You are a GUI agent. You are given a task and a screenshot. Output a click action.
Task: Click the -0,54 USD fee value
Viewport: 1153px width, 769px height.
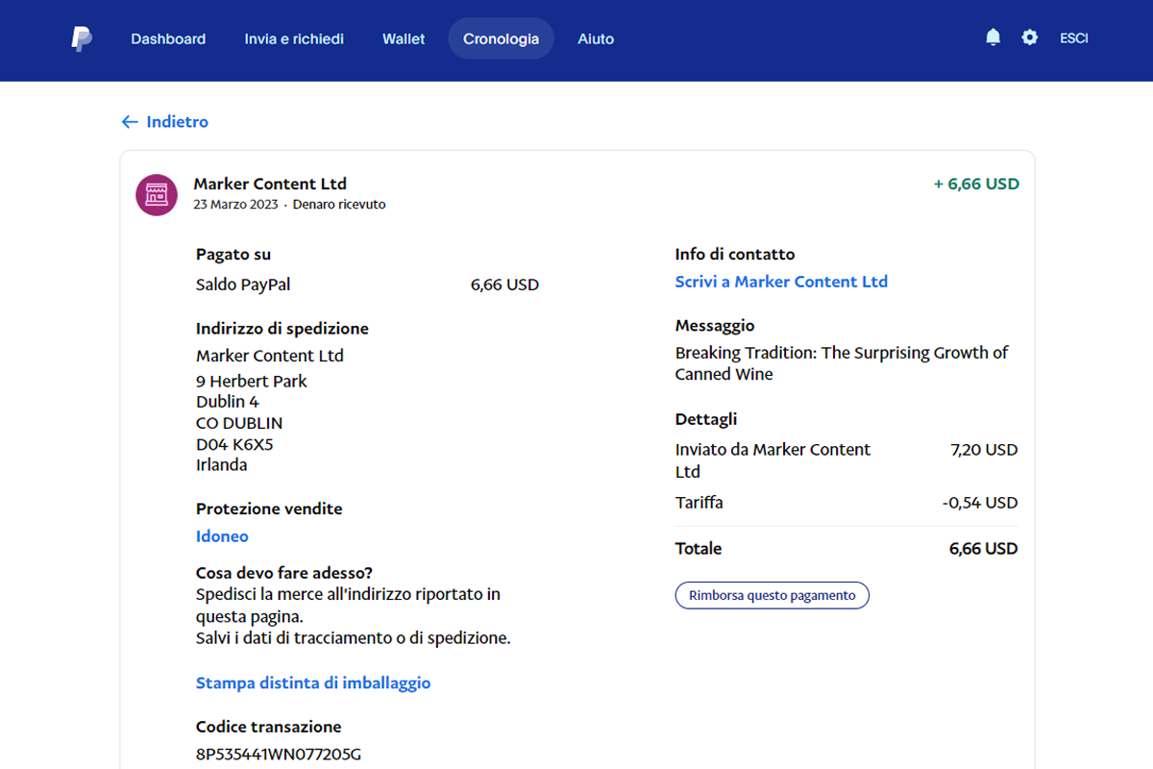tap(980, 503)
